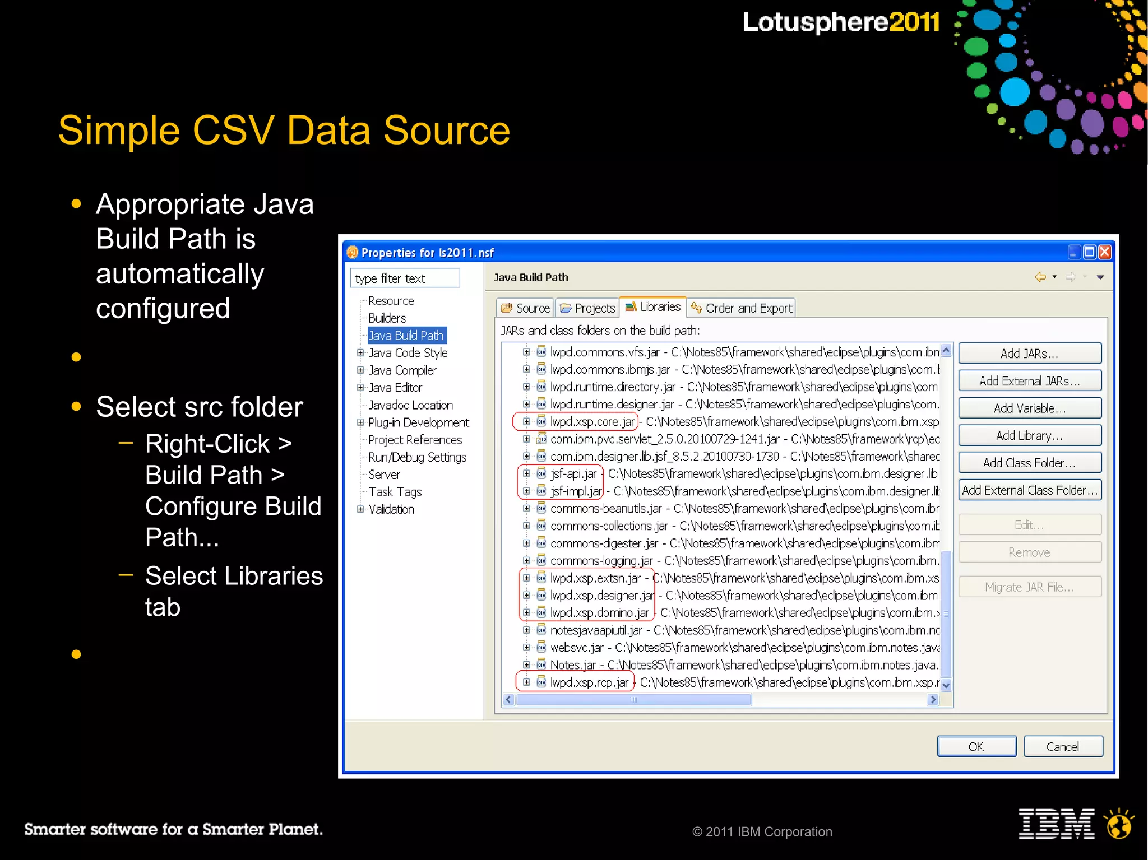Dismiss the dialog with Cancel

coord(1063,746)
